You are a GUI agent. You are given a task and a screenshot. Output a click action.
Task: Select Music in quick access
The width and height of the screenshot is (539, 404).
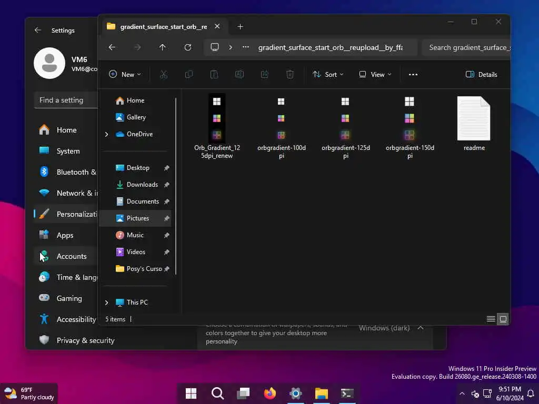click(135, 235)
